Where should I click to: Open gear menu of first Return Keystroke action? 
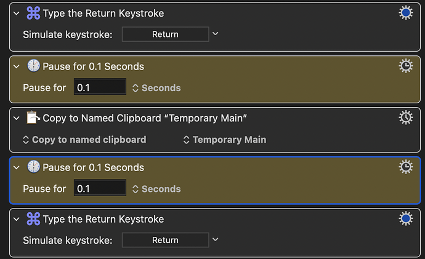tap(406, 13)
